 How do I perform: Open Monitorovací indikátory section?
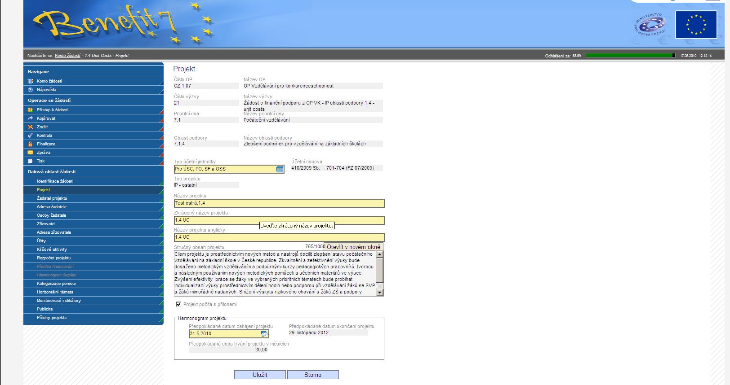pos(93,301)
